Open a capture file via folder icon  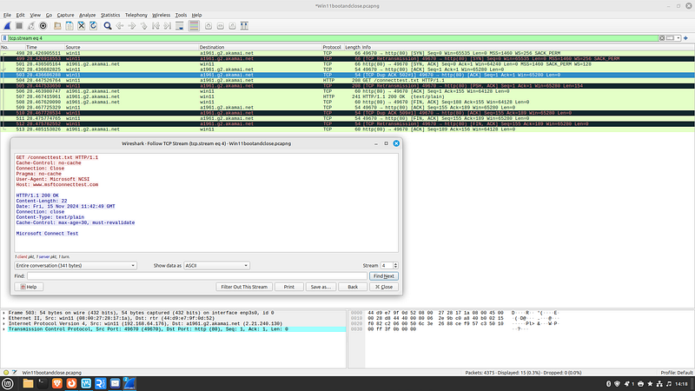point(57,26)
